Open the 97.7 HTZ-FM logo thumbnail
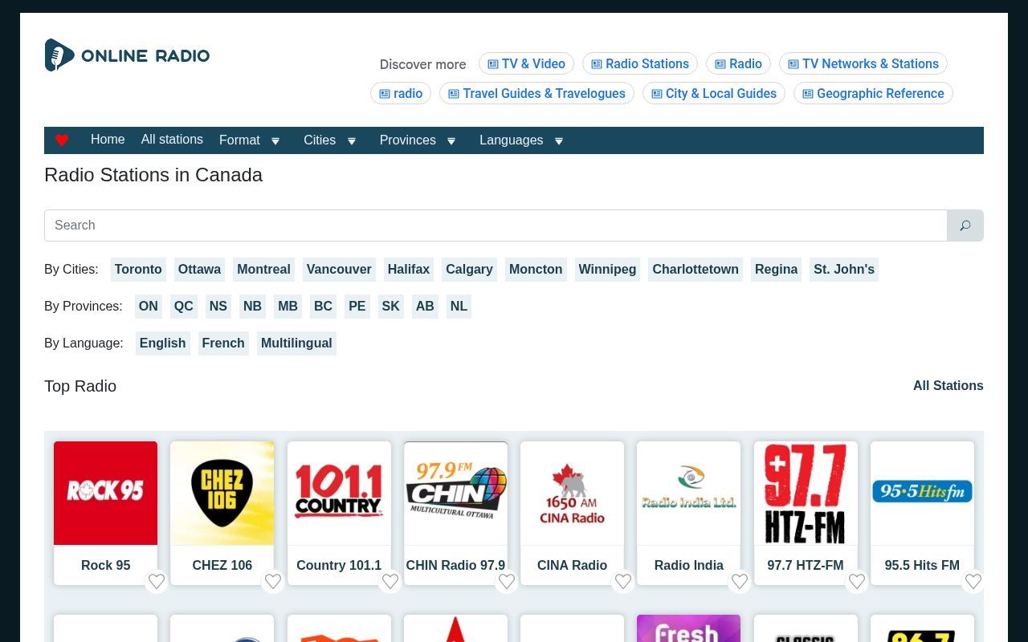 [x=806, y=493]
